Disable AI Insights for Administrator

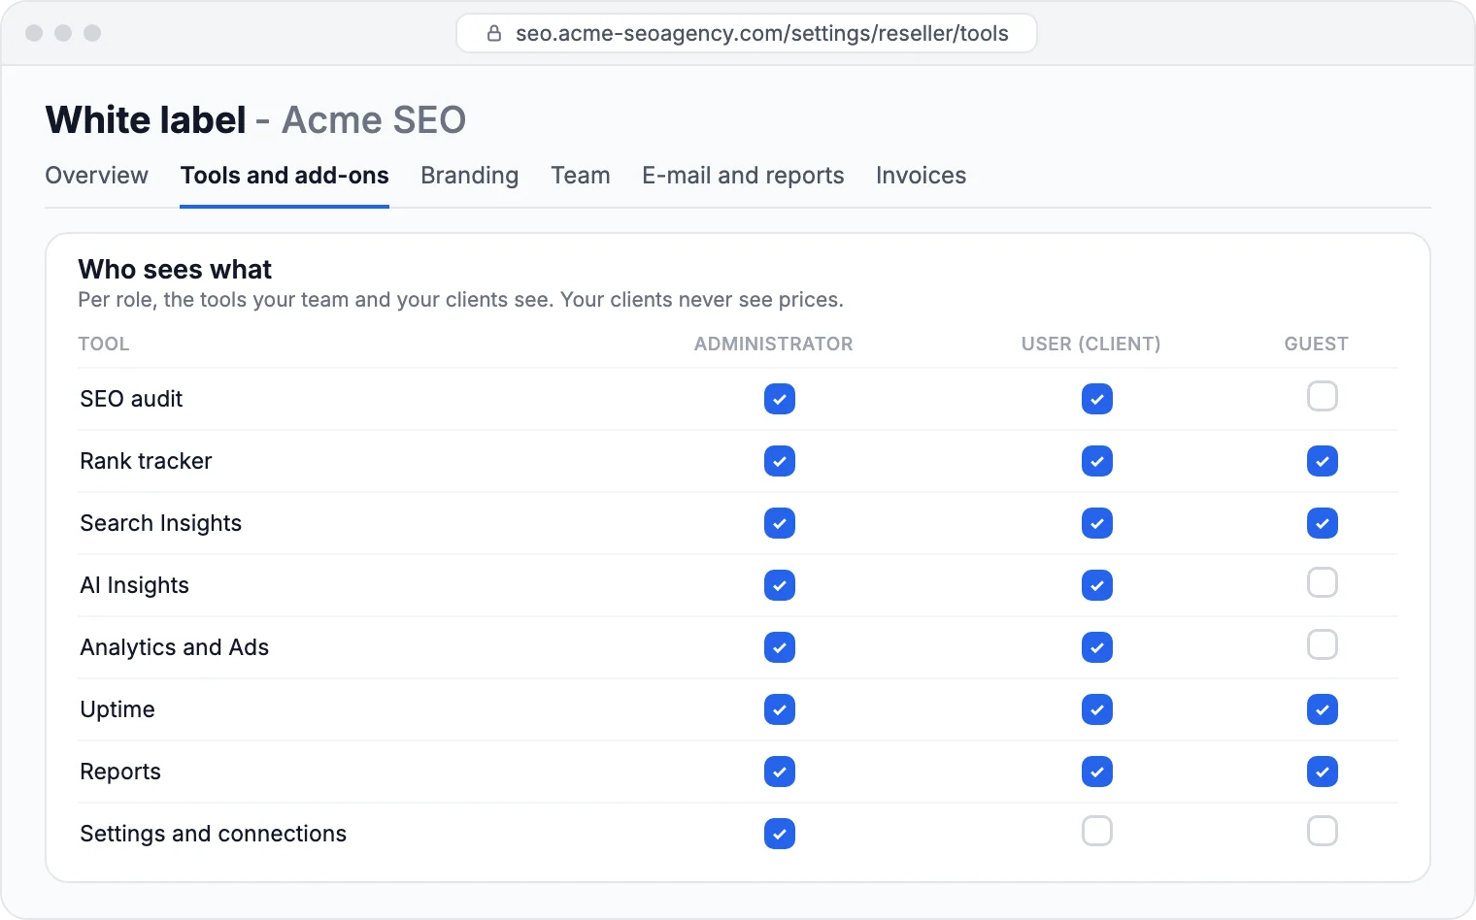tap(780, 585)
